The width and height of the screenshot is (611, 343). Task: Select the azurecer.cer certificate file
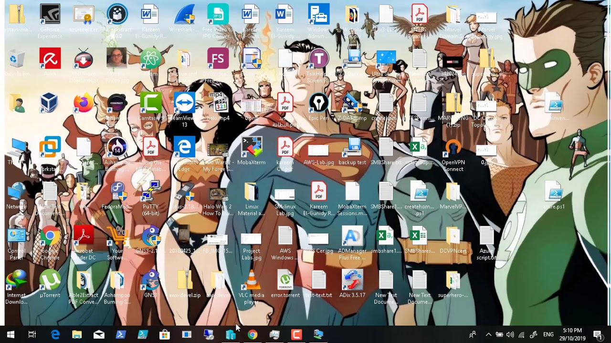pos(84,15)
